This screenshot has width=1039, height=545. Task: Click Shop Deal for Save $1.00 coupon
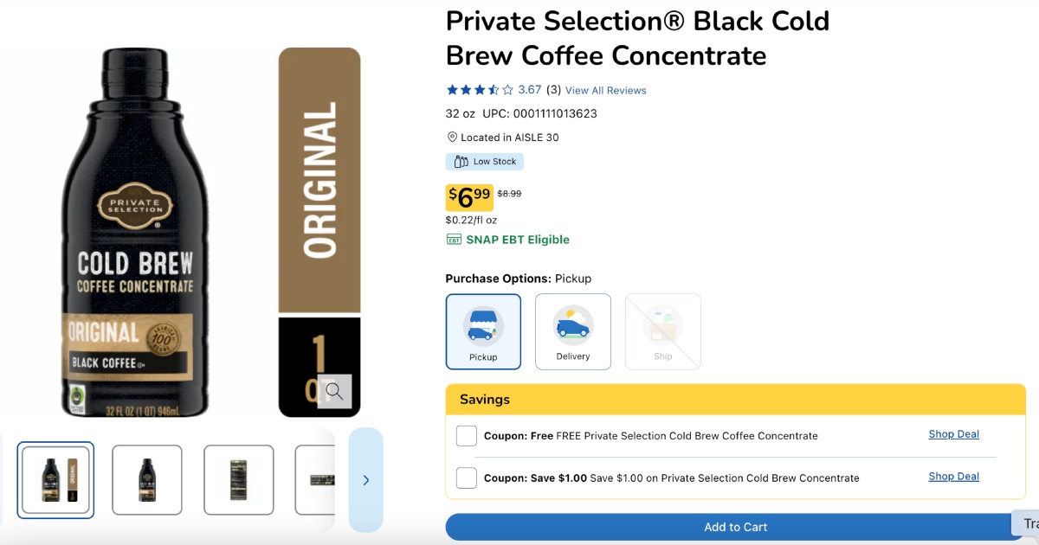(953, 477)
